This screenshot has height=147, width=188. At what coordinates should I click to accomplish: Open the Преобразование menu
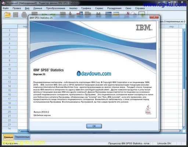55,8
